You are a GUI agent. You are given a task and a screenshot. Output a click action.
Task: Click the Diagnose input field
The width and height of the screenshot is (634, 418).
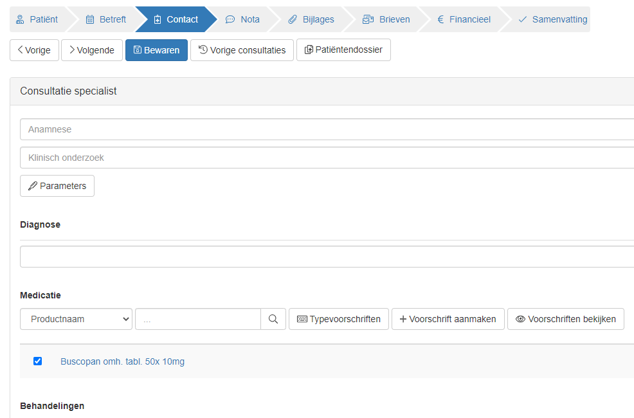[327, 257]
